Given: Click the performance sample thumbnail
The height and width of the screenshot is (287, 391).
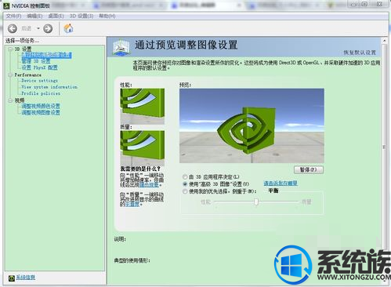Looking at the screenshot, I should 142,106.
